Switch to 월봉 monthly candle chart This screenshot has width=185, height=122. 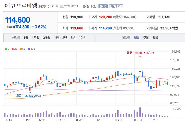155,38
